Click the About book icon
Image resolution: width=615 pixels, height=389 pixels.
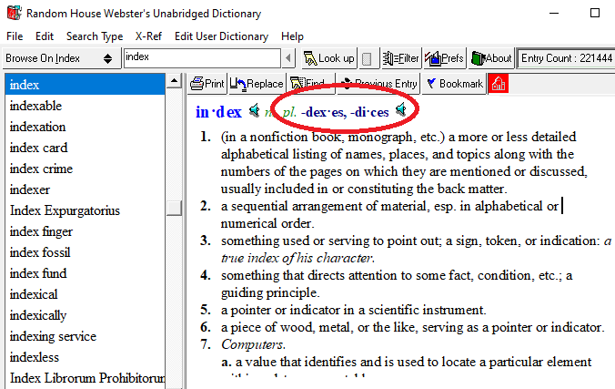pyautogui.click(x=491, y=58)
